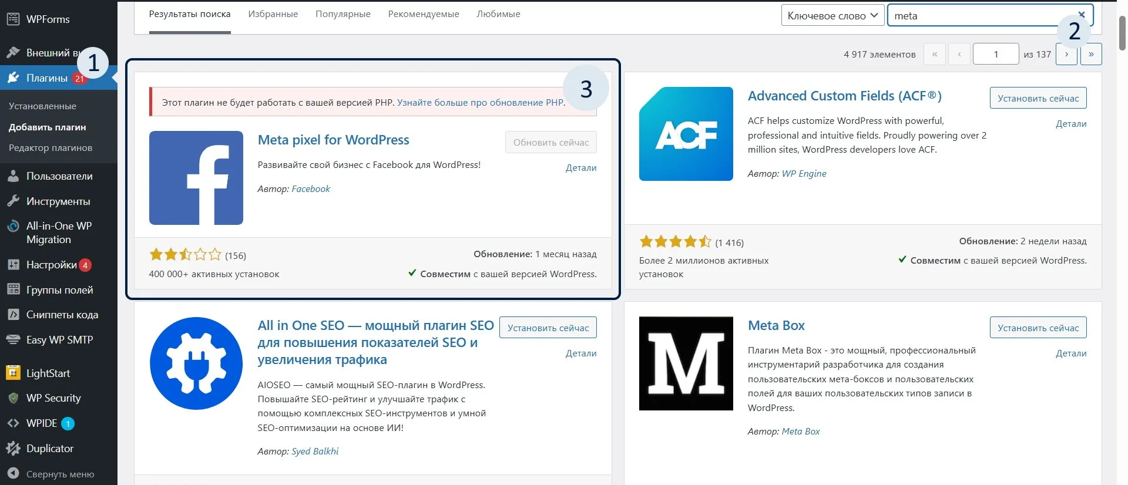1128x485 pixels.
Task: Switch to Любимые tab
Action: coord(498,14)
